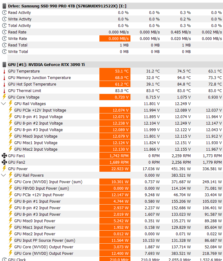Click the GPU 8-pin #3 Input Voltage label
This screenshot has height=261, width=223.
[39, 130]
